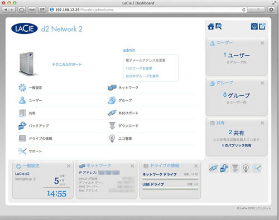Close the ユーザー widget

pos(262,43)
